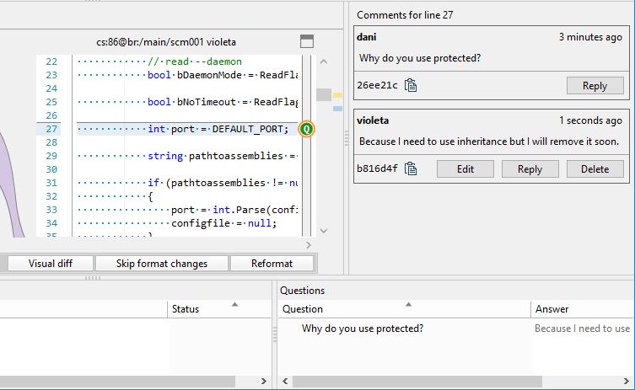Viewport: 635px width, 390px height.
Task: Click the splitter grip between code and comments
Action: point(347,138)
